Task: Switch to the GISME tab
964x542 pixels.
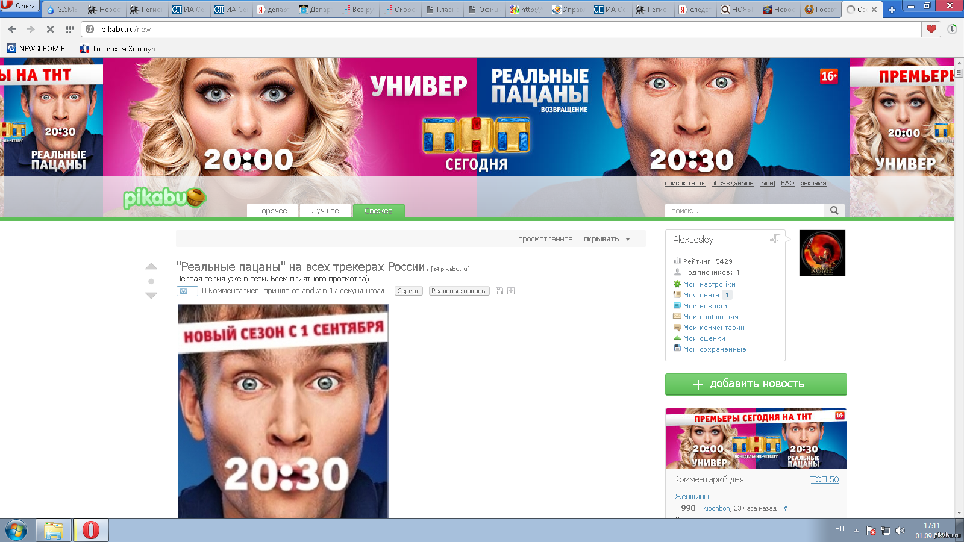Action: point(63,10)
